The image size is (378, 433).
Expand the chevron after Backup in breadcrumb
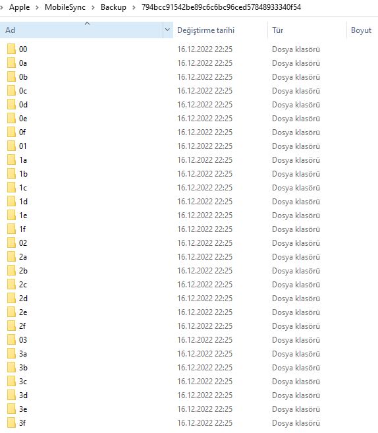tap(134, 7)
